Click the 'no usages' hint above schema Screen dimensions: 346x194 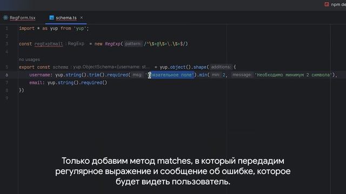click(x=29, y=60)
